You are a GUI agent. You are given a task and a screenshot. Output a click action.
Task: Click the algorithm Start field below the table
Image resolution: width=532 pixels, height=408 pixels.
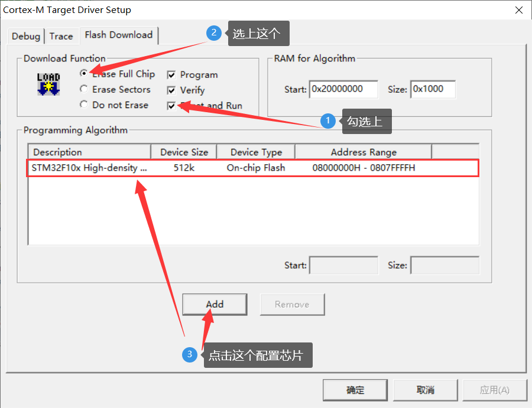(x=343, y=265)
